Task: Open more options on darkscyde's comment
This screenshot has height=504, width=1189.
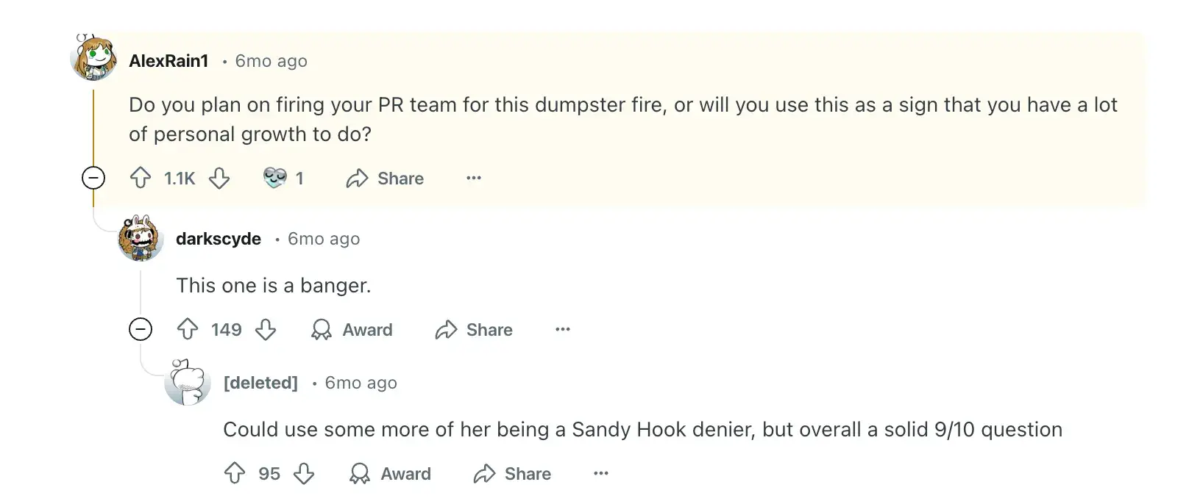Action: tap(563, 329)
